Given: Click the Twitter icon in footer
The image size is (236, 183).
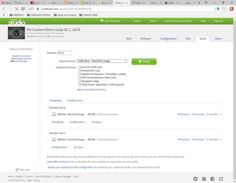Looking at the screenshot, I should click(196, 179).
